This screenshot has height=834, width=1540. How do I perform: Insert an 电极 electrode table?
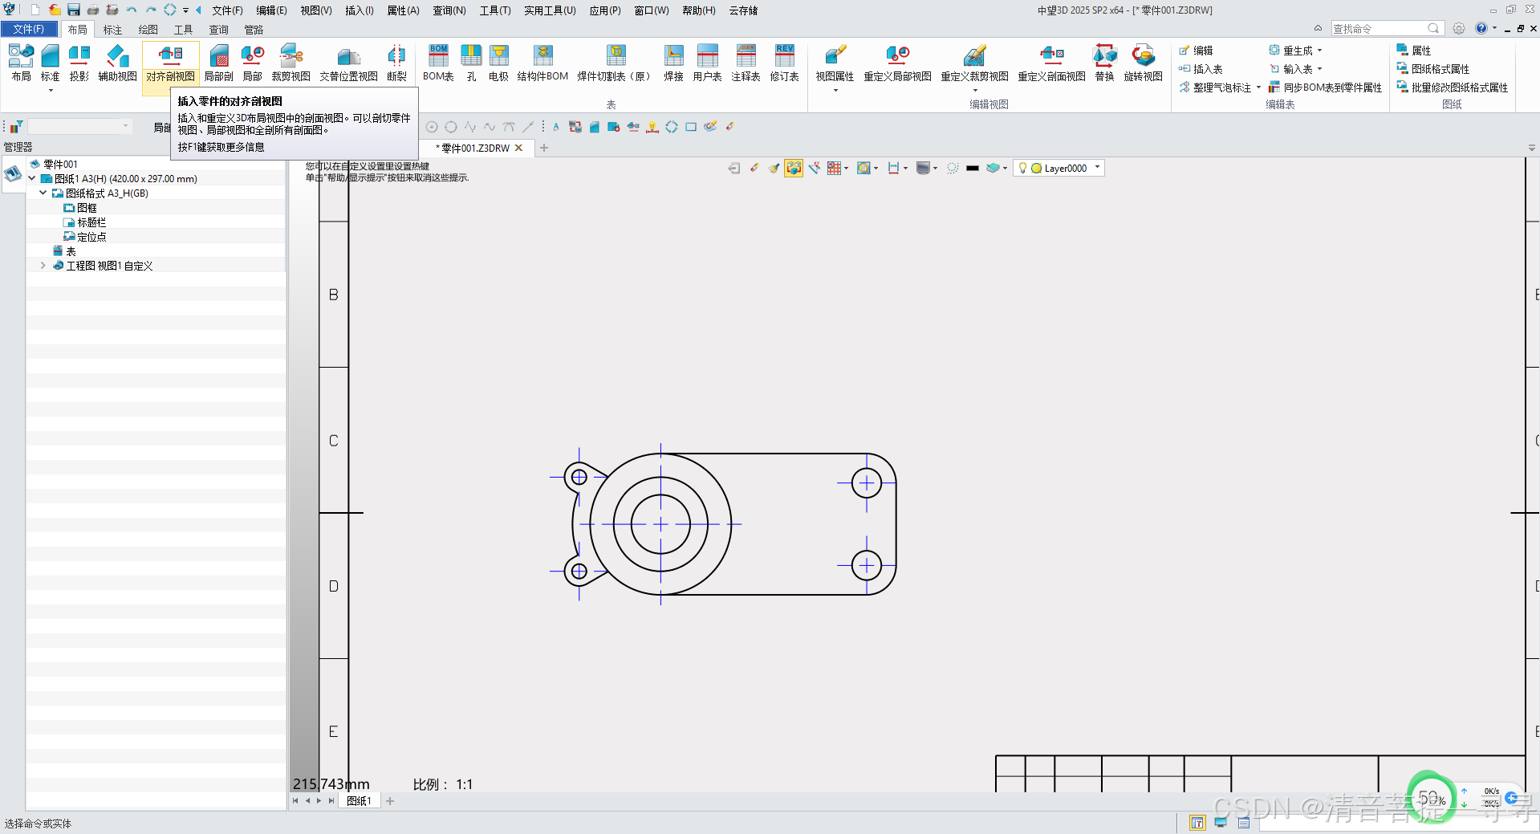[498, 63]
